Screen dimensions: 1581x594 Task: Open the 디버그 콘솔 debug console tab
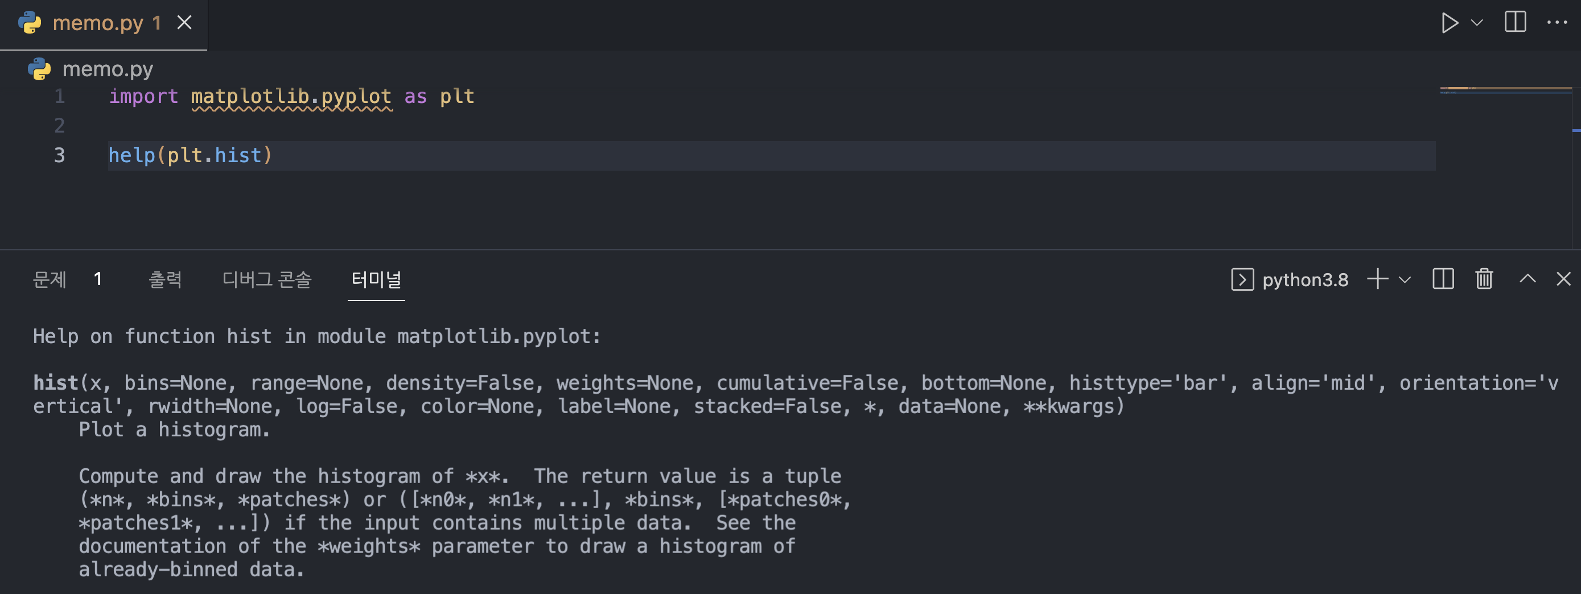pos(267,280)
